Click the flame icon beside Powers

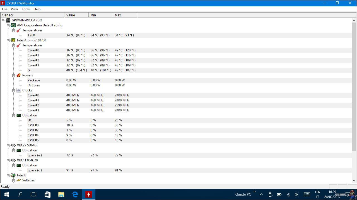pyautogui.click(x=18, y=75)
